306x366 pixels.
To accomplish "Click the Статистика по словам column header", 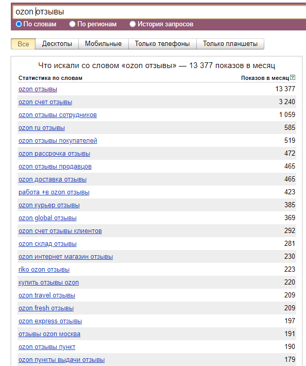I will (50, 78).
